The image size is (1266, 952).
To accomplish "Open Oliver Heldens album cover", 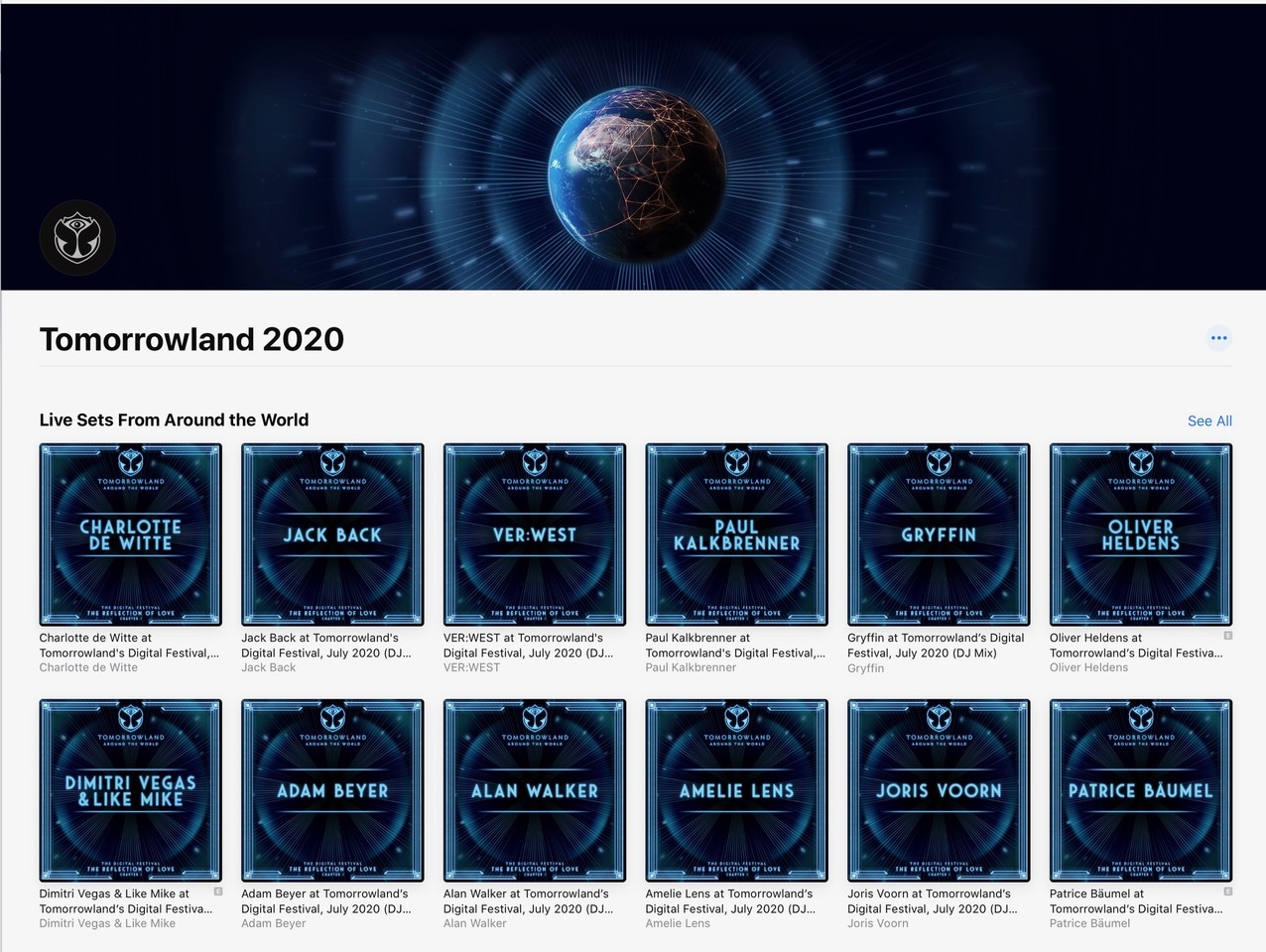I will (x=1141, y=535).
